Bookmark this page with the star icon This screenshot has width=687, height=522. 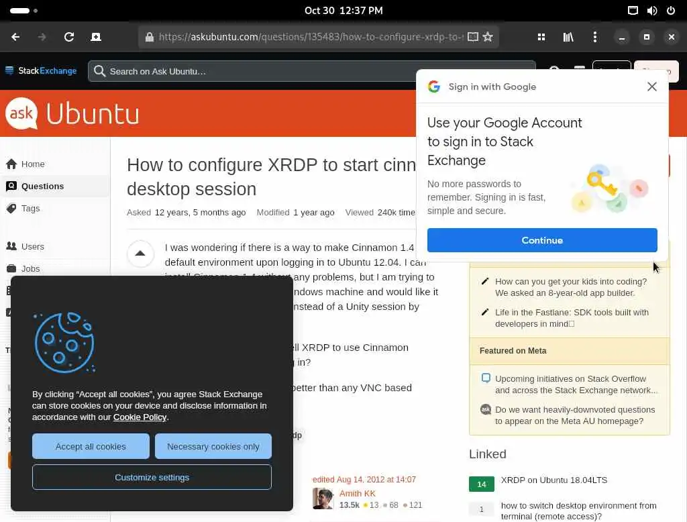488,37
